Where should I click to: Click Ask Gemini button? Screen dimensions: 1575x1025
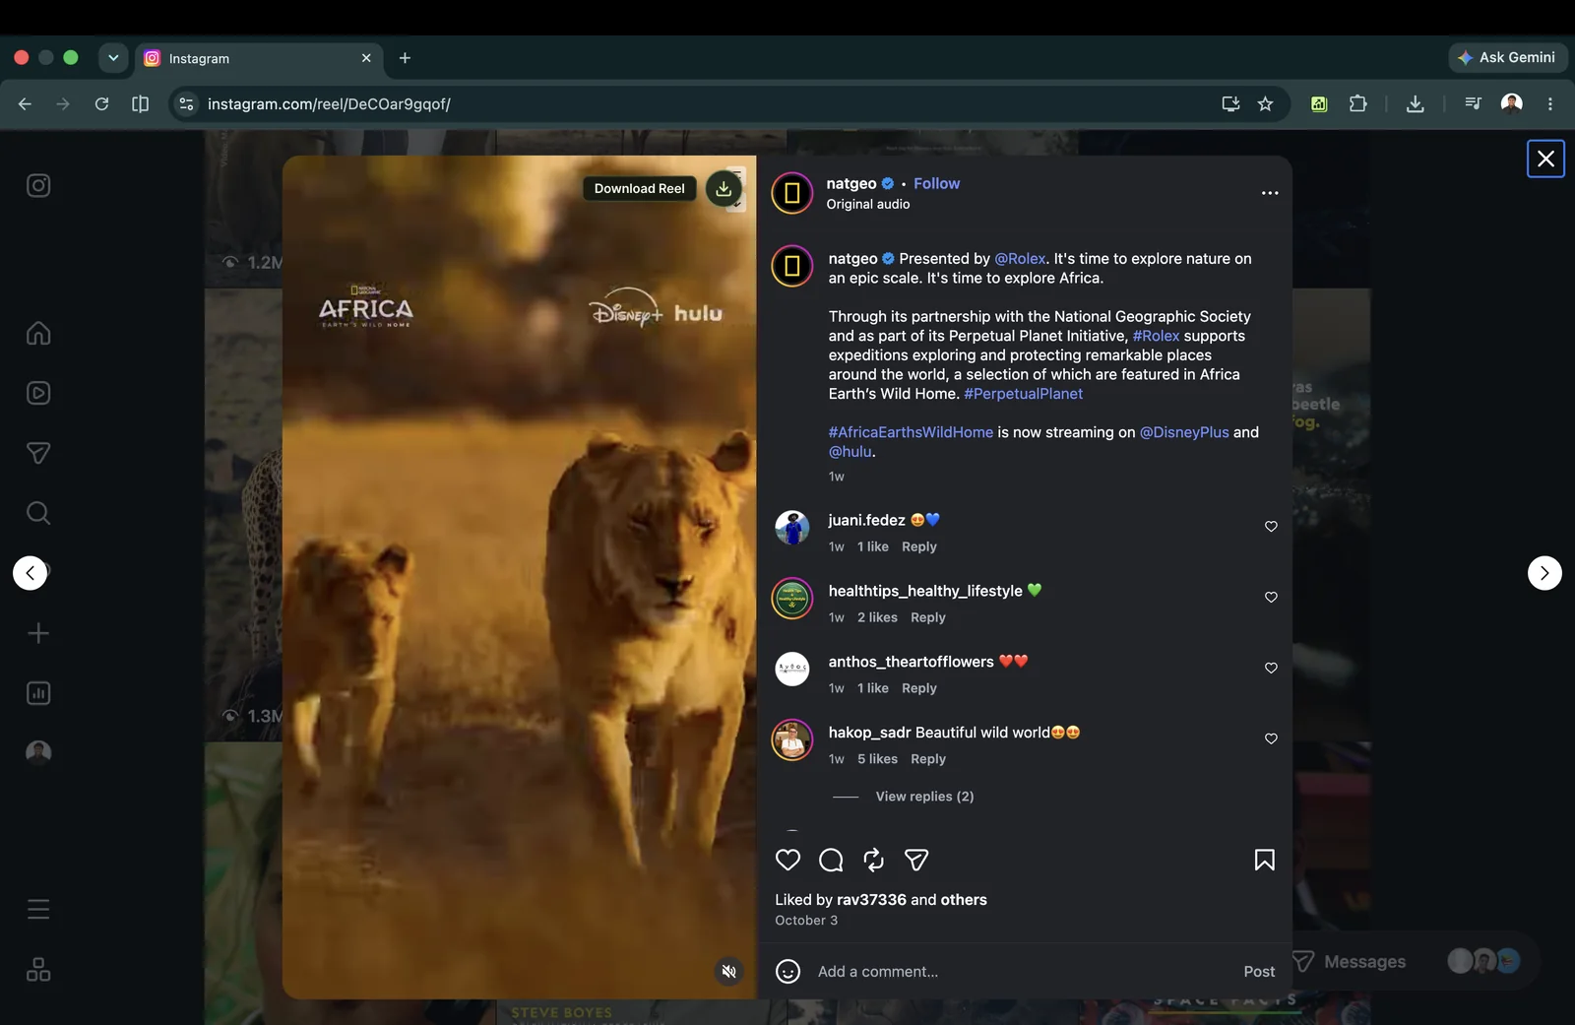click(x=1508, y=57)
